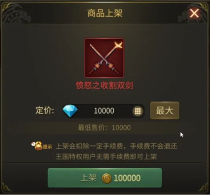Set price to maximum with 最大 button

tap(165, 110)
